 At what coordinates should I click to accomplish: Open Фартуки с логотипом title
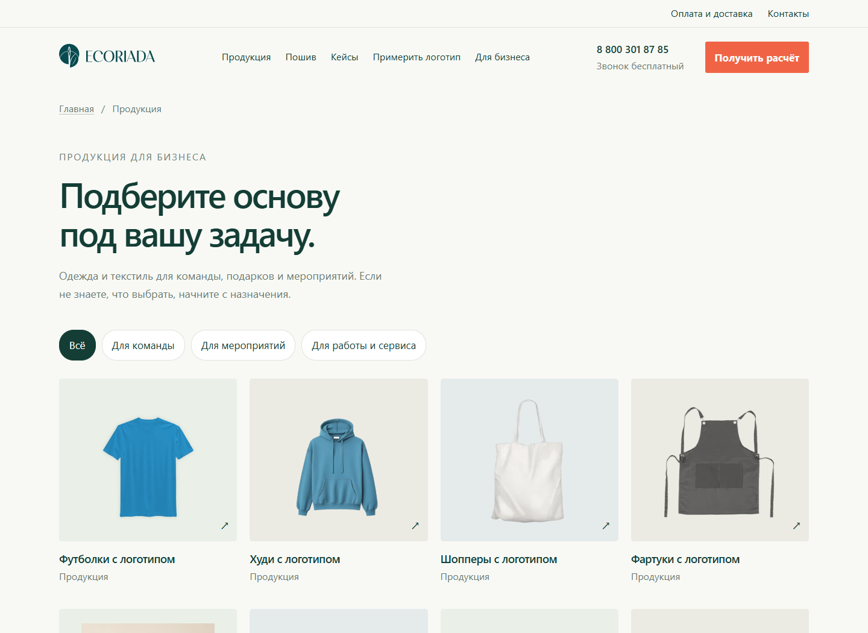[x=685, y=559]
